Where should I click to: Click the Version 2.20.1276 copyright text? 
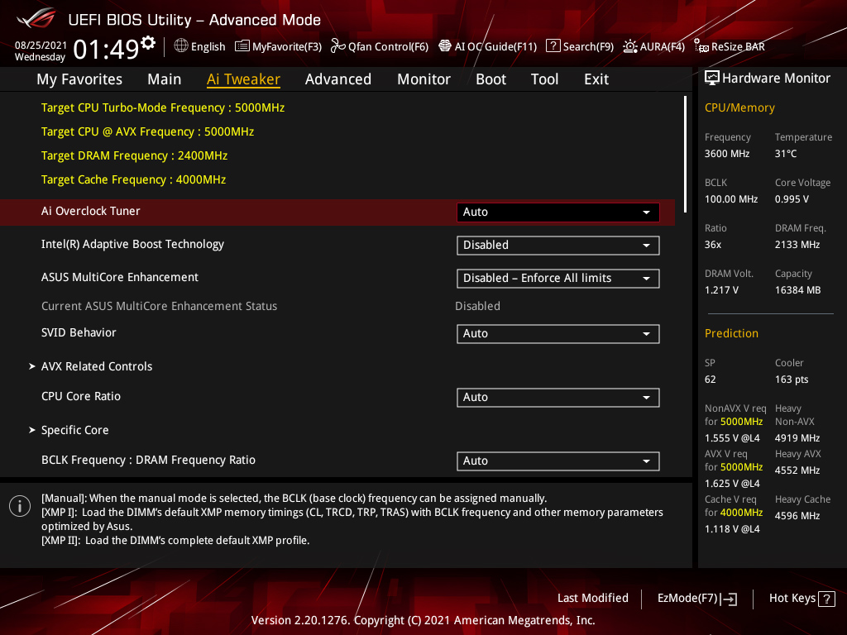[423, 620]
